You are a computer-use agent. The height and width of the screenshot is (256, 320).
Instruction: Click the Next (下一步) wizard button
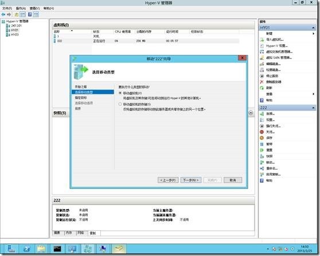[191, 180]
